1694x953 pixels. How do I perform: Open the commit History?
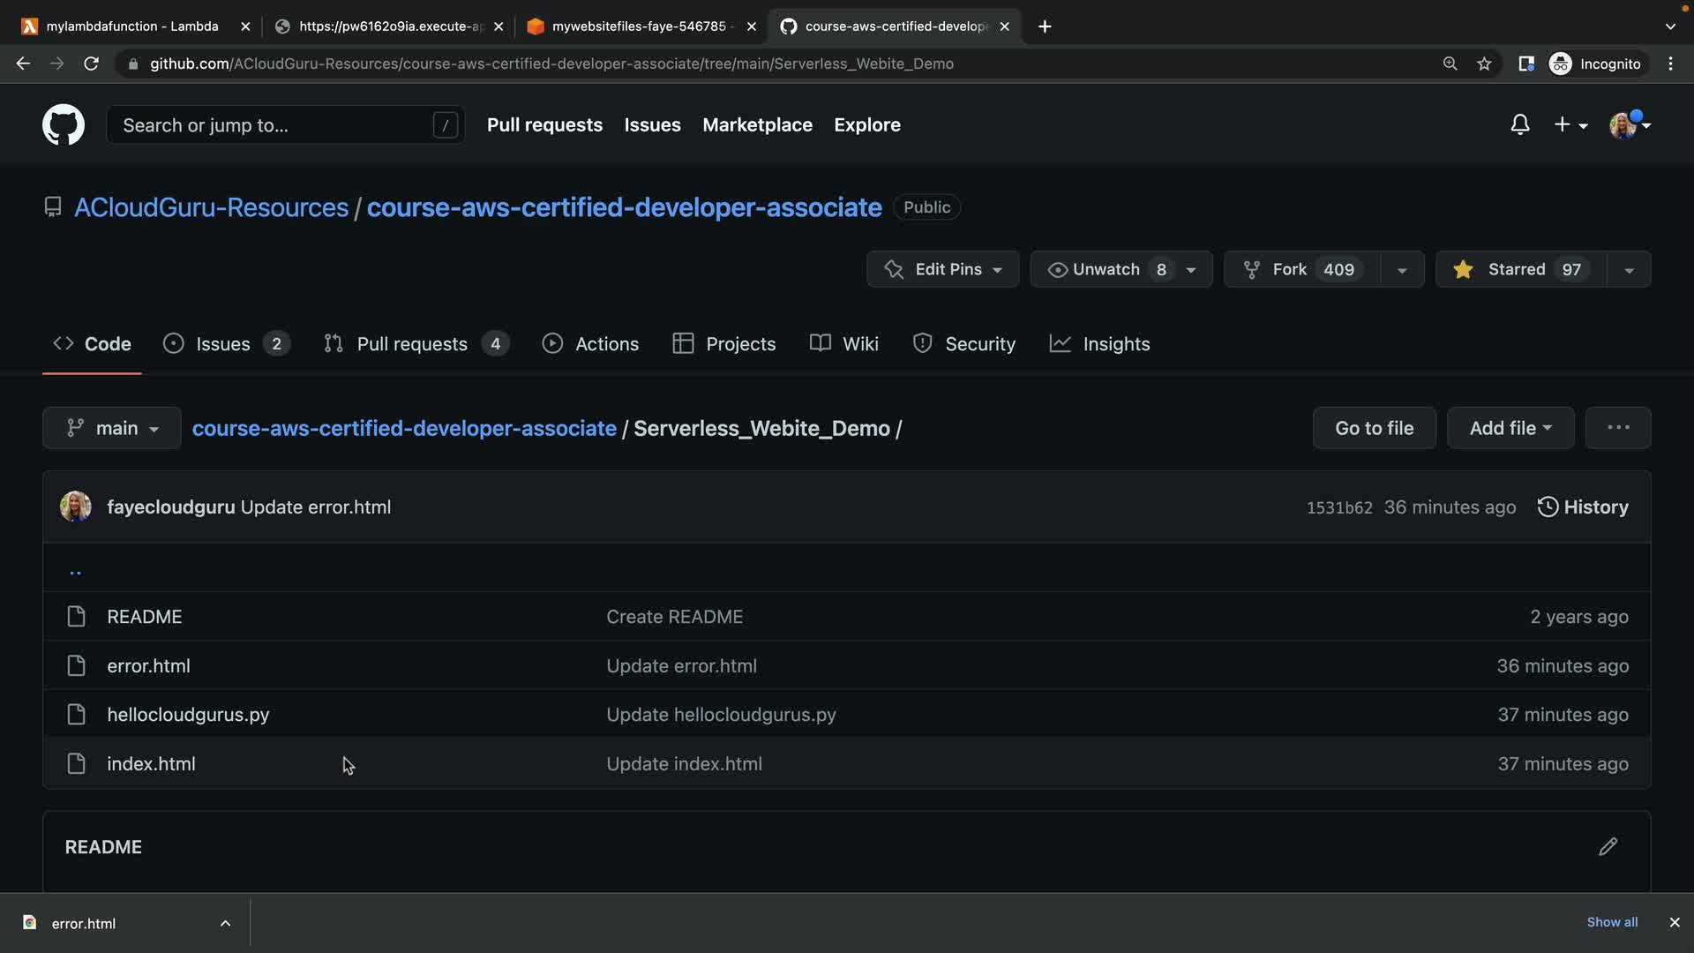(x=1583, y=507)
